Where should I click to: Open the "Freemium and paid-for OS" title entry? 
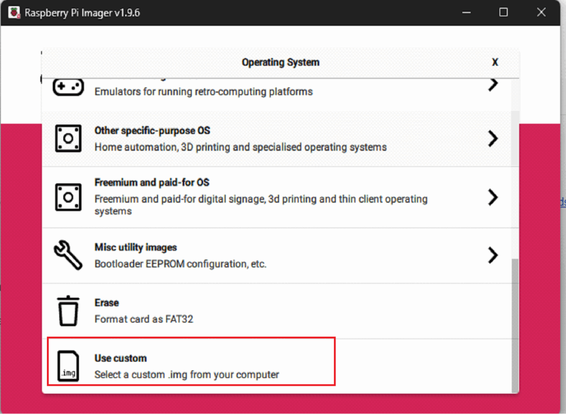click(151, 182)
